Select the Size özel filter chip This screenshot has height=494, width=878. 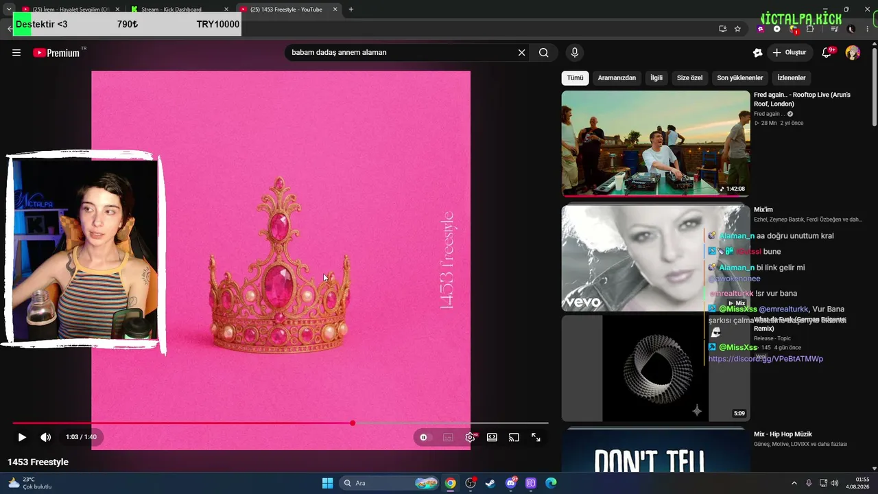point(689,78)
